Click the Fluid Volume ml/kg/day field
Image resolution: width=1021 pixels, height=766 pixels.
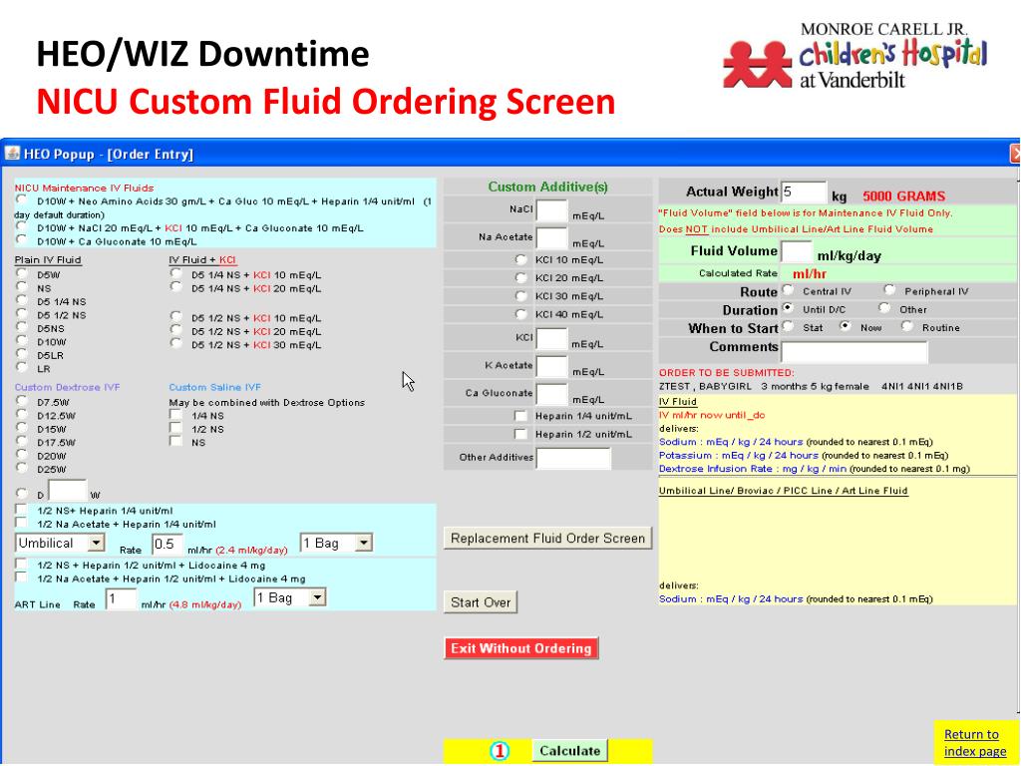(x=797, y=251)
